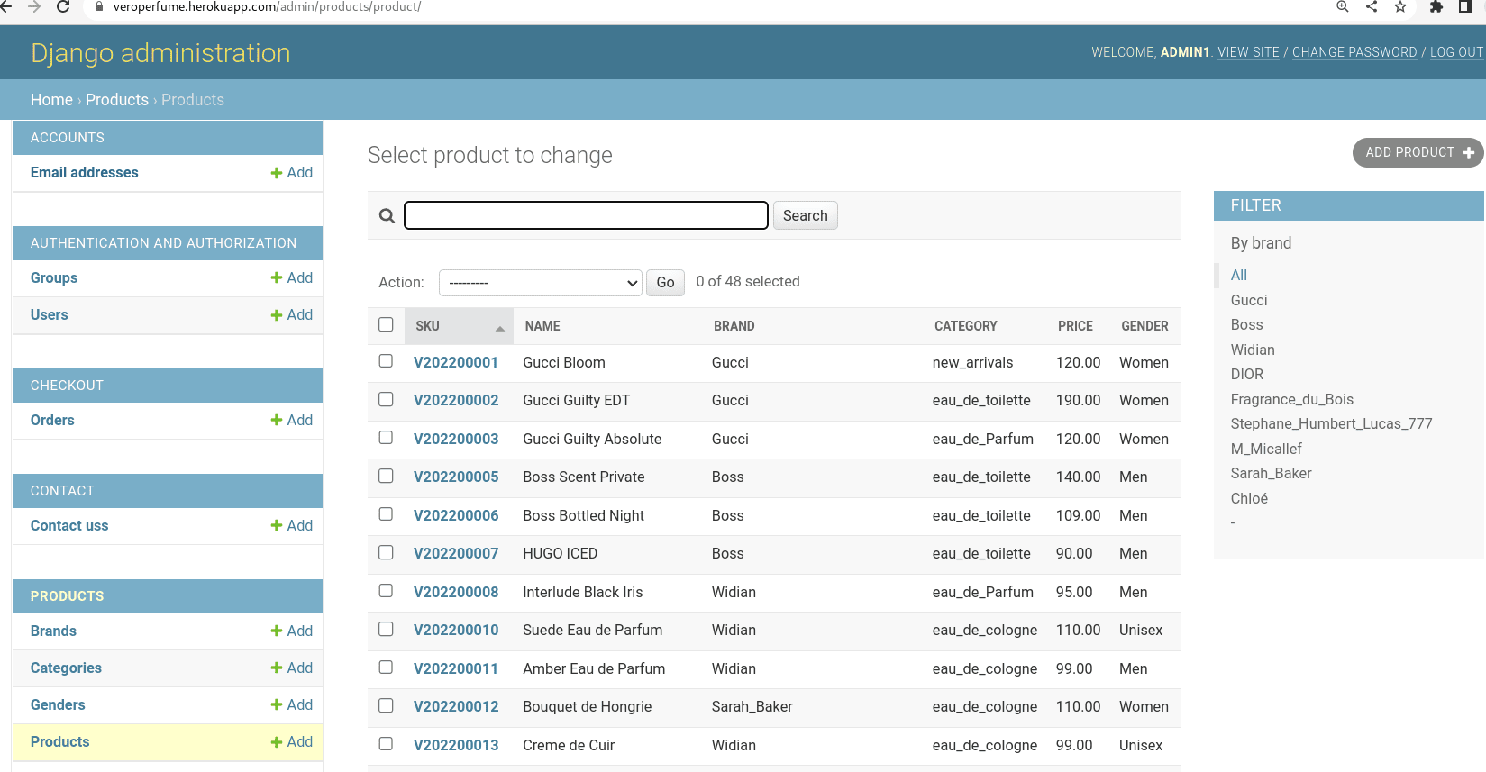Check the Amber Eau de Parfum row
Screen dimensions: 1486x772
click(386, 667)
